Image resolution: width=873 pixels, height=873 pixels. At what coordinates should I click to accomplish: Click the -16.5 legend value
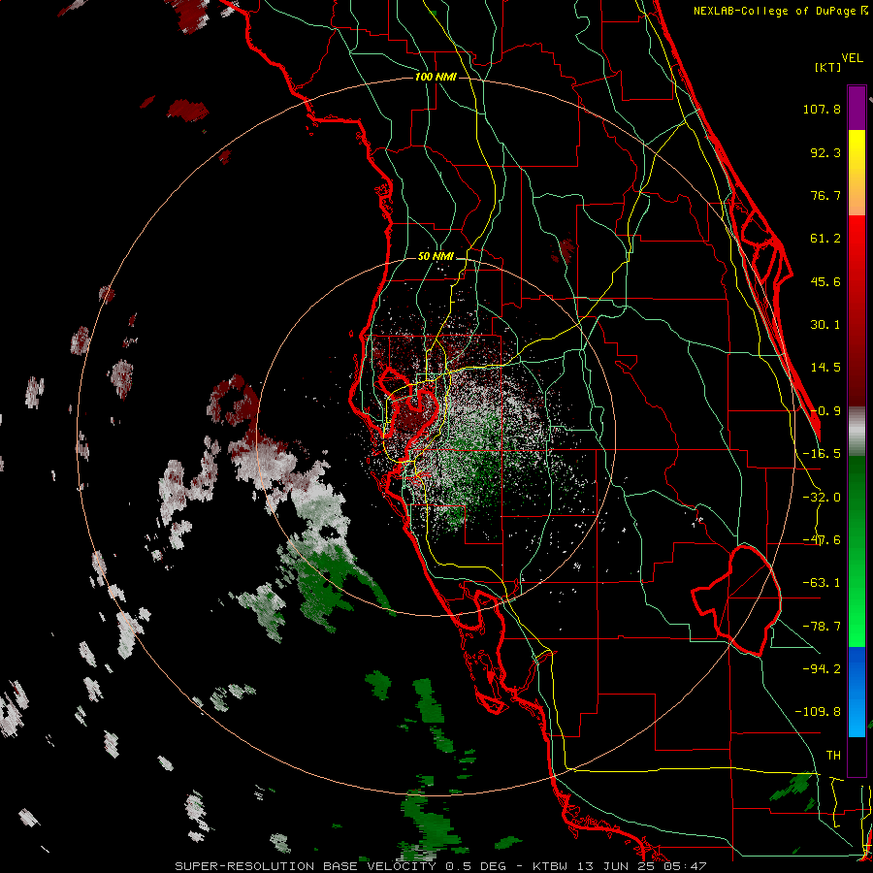click(822, 454)
